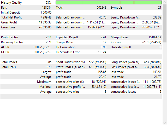Image resolution: width=167 pixels, height=125 pixels.
Task: Select Long Trades value 463 (68.90%)
Action: point(152,62)
